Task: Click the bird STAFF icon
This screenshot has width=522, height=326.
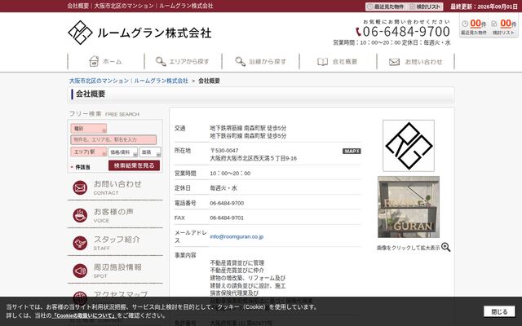Action: pos(80,243)
